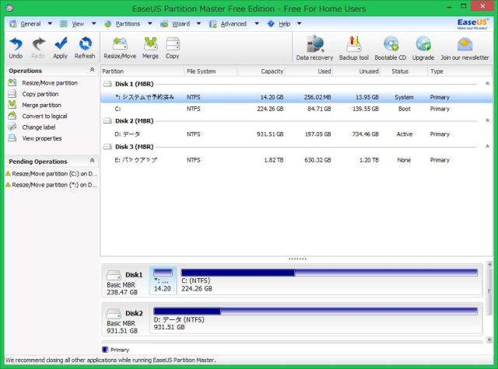Choose Change label in the Operations panel
This screenshot has width=498, height=369.
39,127
